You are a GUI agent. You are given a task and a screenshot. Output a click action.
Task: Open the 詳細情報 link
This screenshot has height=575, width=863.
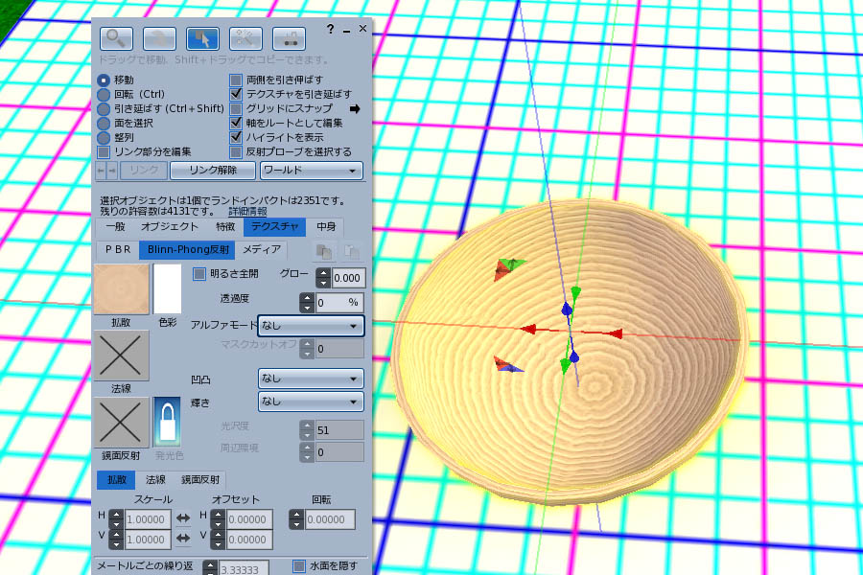(x=247, y=211)
